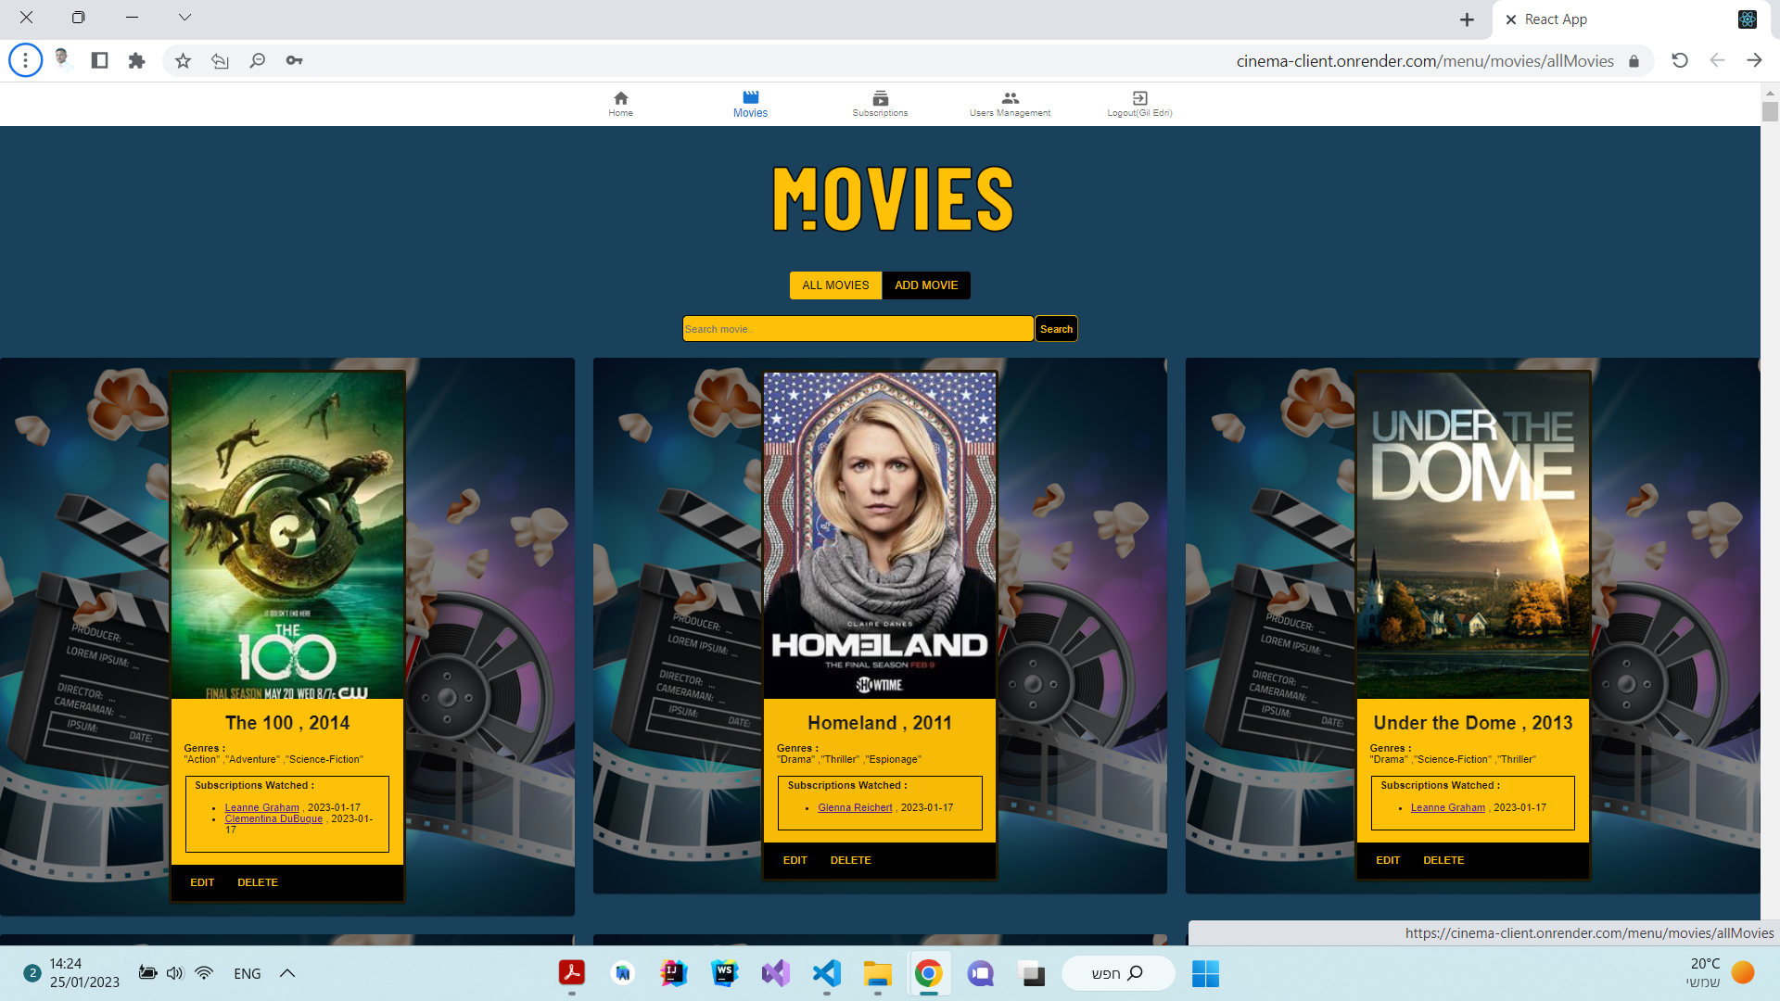Click the Logout(Gil Edri) icon
1780x1001 pixels.
tap(1138, 102)
